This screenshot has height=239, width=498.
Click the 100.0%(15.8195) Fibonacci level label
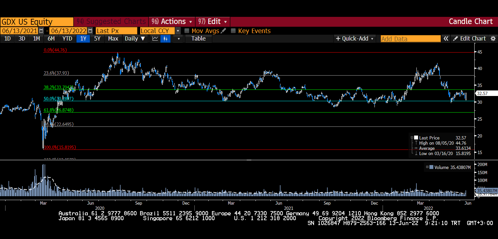point(60,147)
